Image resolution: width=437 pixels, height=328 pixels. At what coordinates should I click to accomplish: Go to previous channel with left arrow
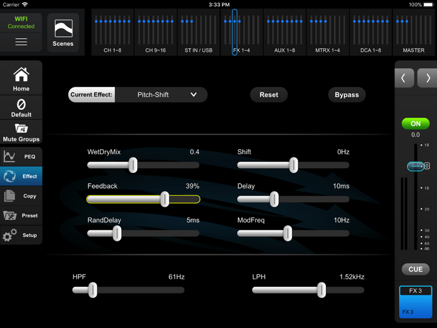[404, 78]
